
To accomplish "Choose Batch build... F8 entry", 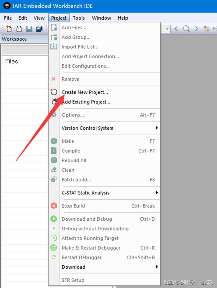I will click(x=104, y=180).
